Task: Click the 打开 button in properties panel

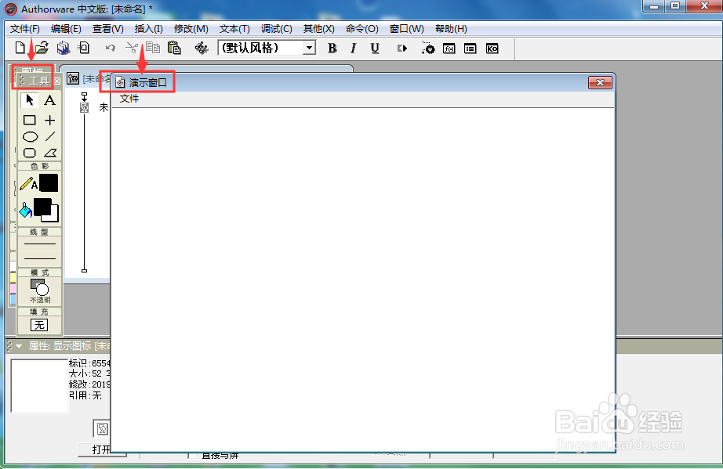Action: pos(102,449)
